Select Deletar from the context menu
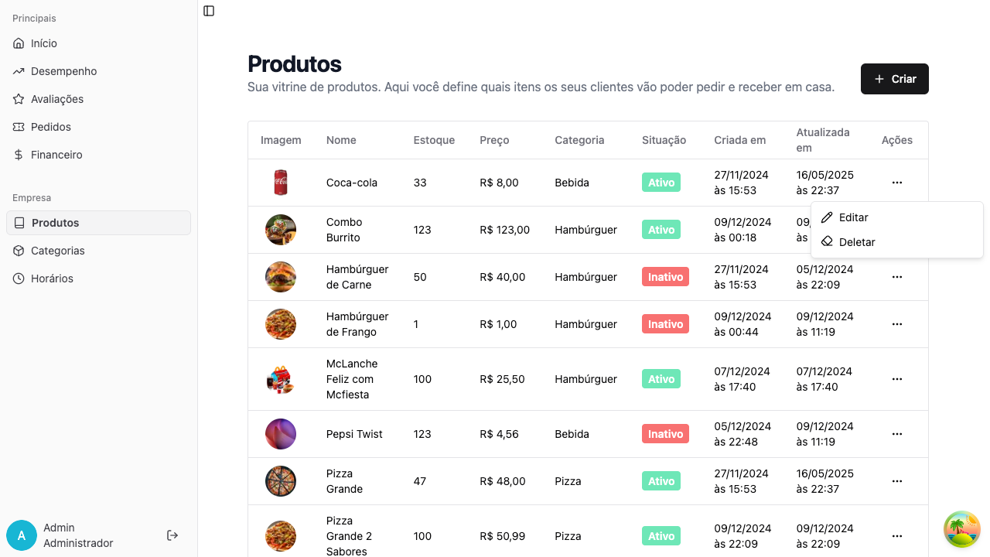This screenshot has height=557, width=990. click(x=857, y=242)
